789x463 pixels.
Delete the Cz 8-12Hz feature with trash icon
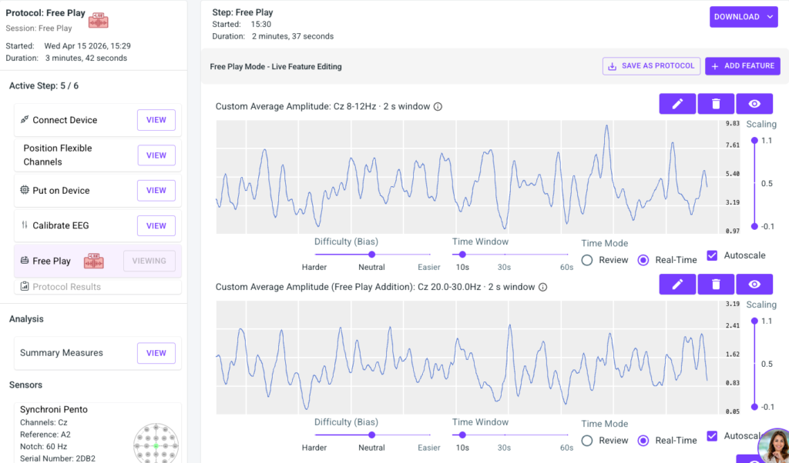(x=716, y=104)
